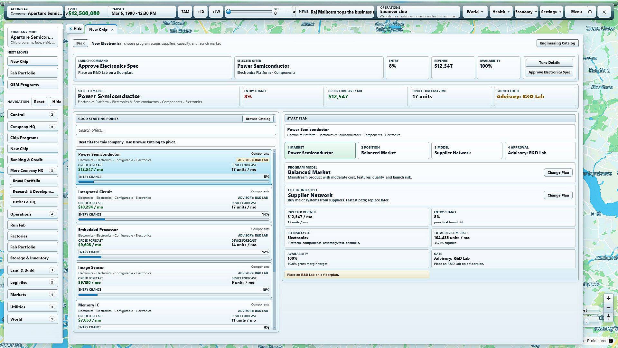The width and height of the screenshot is (618, 348).
Task: Reset map bearing with the compass arrow
Action: (608, 317)
